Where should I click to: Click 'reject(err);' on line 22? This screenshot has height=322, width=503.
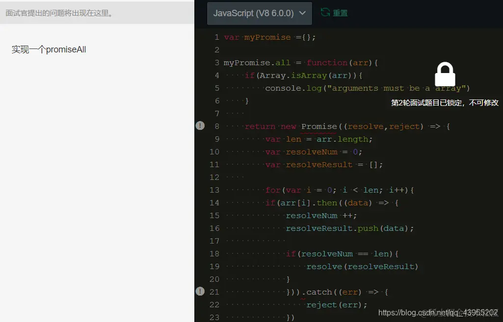(x=337, y=305)
